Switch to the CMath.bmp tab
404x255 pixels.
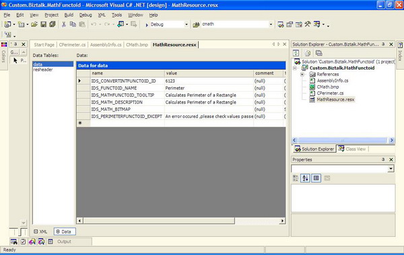coord(137,45)
